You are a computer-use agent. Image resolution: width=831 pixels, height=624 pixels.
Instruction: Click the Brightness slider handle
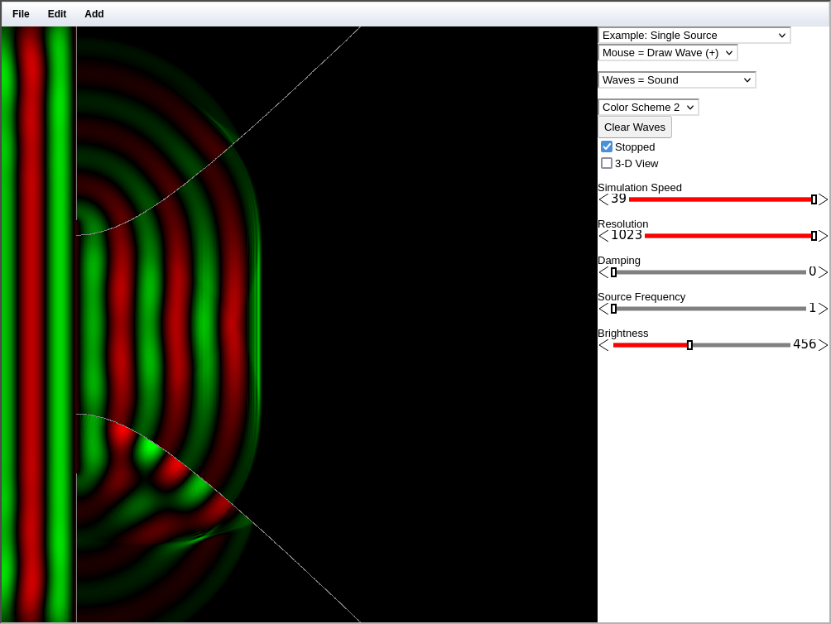[689, 345]
